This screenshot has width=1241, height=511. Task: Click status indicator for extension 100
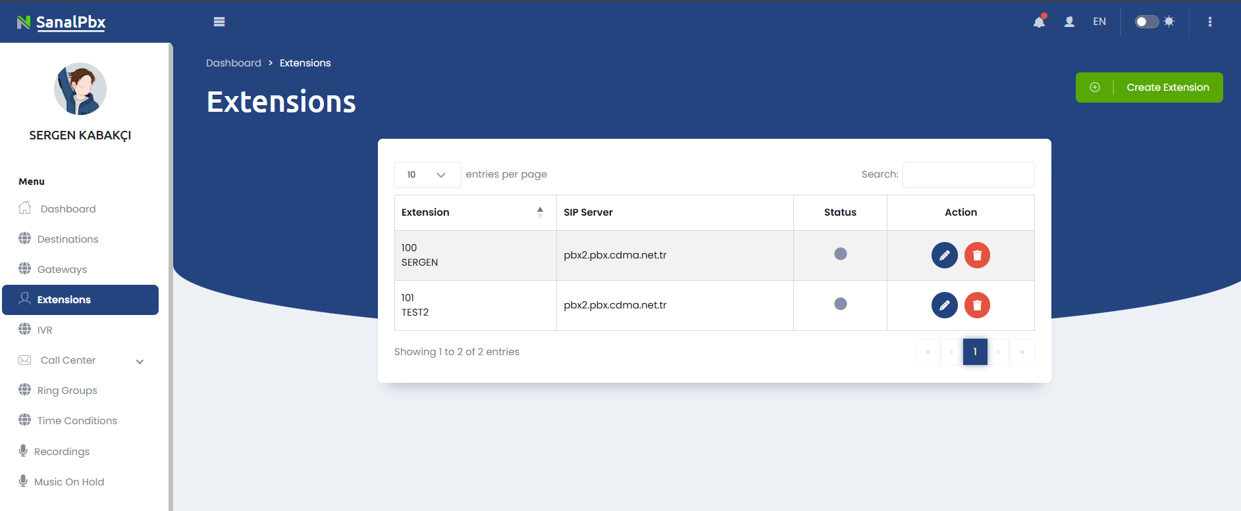840,254
